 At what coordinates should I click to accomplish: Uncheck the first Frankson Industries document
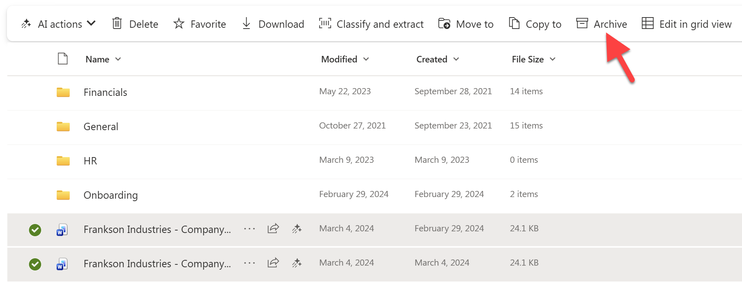[x=35, y=230]
